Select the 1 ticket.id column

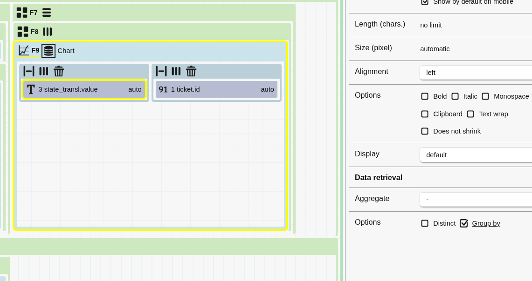tap(216, 89)
